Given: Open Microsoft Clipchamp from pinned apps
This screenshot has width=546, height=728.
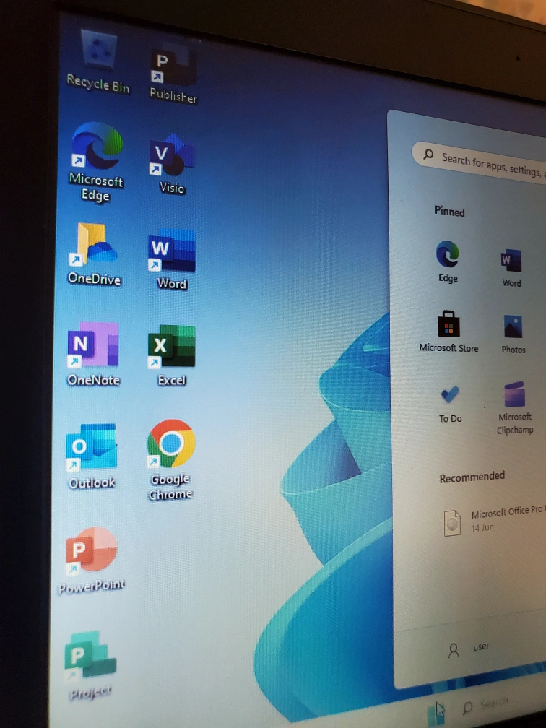Looking at the screenshot, I should [514, 407].
